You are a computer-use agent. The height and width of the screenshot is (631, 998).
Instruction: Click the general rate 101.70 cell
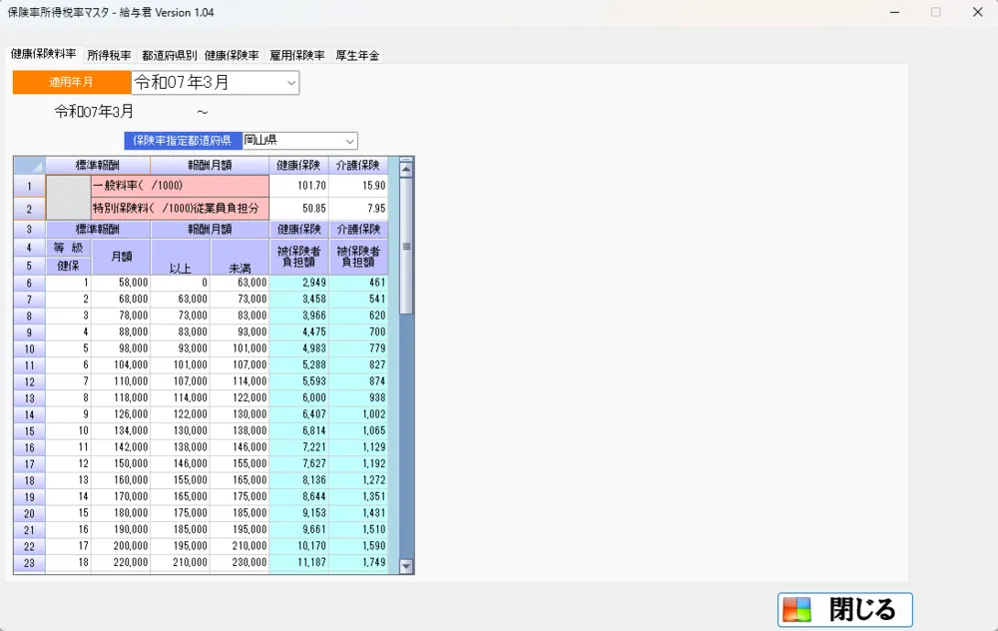pos(298,186)
